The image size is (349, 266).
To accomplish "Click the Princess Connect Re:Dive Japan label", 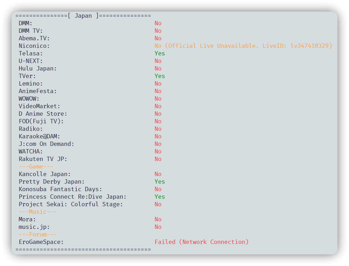I will (73, 197).
